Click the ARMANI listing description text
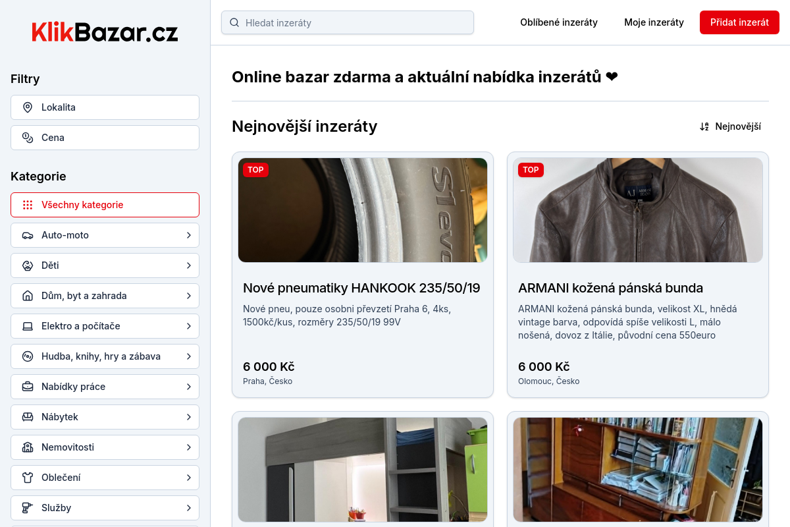790x527 pixels. 627,322
